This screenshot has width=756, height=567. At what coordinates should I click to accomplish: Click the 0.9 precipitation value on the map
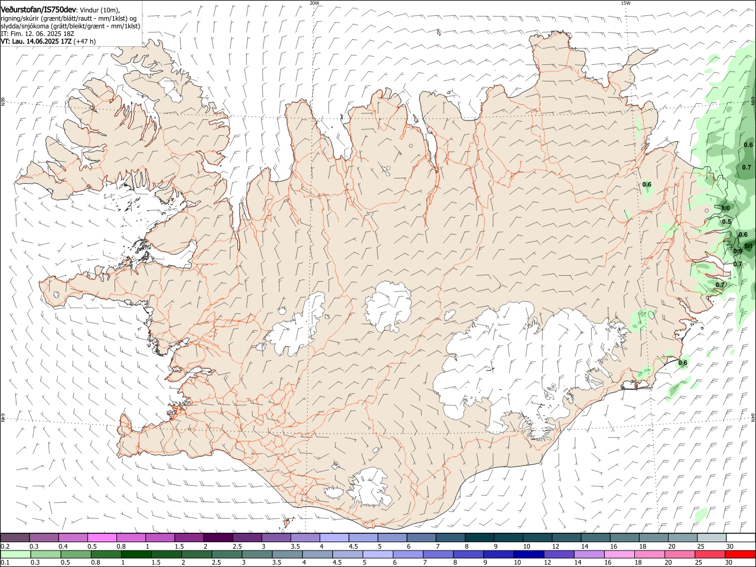pos(738,251)
